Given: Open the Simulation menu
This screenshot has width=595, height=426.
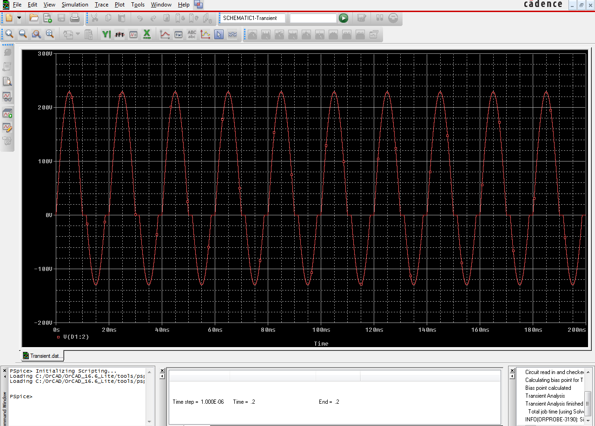Looking at the screenshot, I should tap(75, 5).
